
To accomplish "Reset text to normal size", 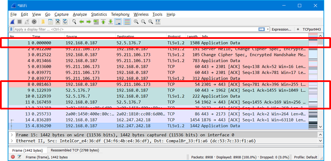I will (x=151, y=22).
